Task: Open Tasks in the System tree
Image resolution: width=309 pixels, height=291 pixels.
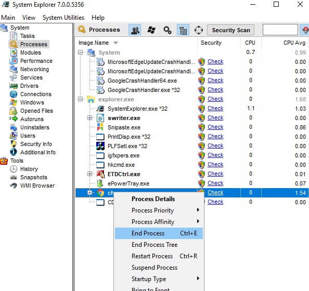Action: [27, 36]
